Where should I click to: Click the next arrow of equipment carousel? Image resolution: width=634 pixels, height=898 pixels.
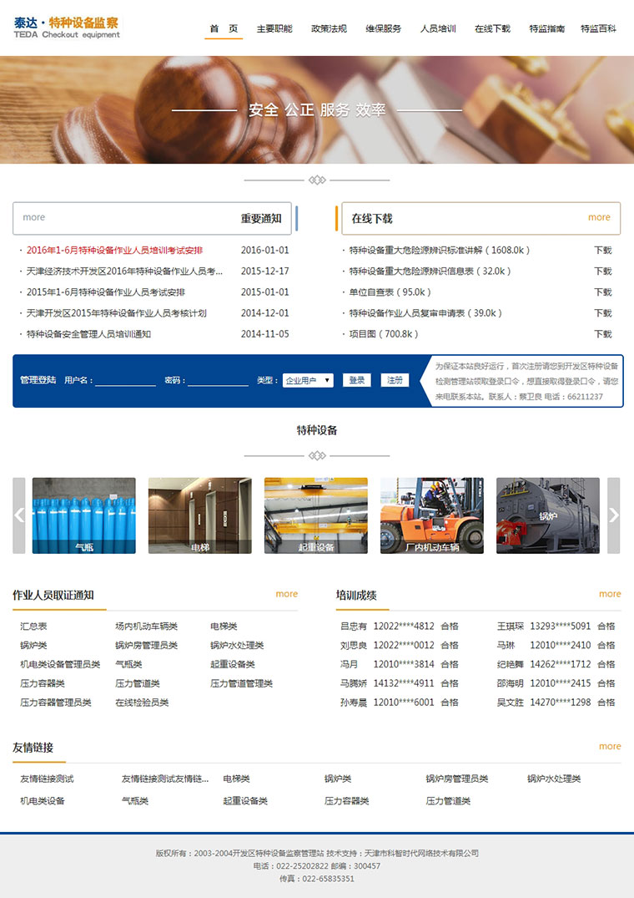click(x=613, y=515)
